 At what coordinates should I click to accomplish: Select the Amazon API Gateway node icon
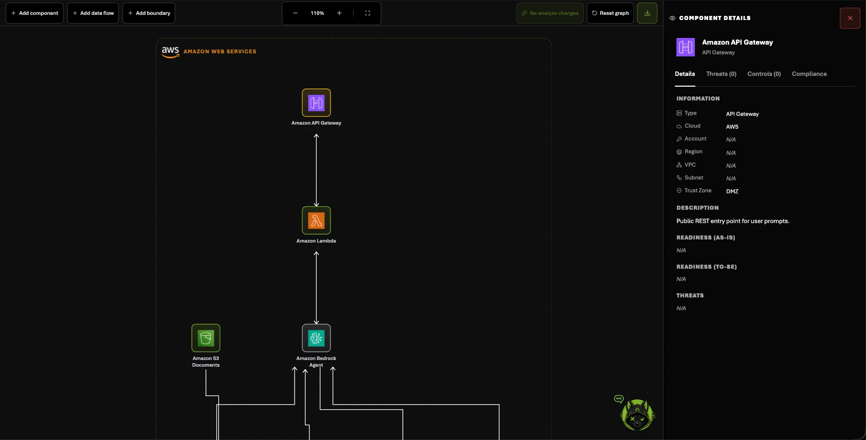pyautogui.click(x=316, y=103)
